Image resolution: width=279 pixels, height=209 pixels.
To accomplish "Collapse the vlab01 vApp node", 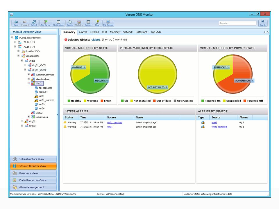I will click(28, 83).
